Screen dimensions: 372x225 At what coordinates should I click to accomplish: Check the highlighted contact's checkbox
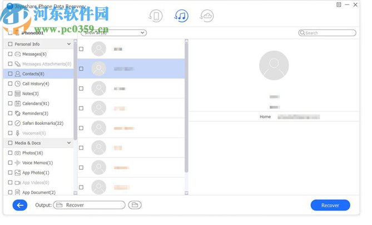(x=81, y=69)
